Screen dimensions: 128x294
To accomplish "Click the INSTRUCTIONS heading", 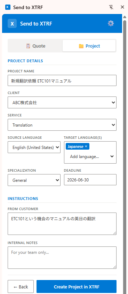I will coord(23,198).
